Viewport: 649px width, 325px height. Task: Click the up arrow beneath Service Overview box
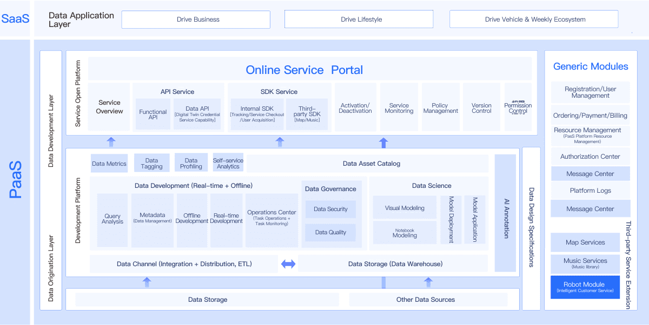111,142
